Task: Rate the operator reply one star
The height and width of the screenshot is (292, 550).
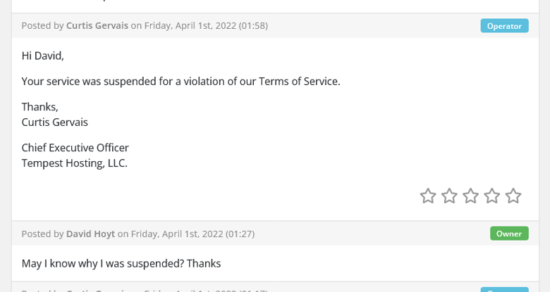Action: [x=428, y=196]
